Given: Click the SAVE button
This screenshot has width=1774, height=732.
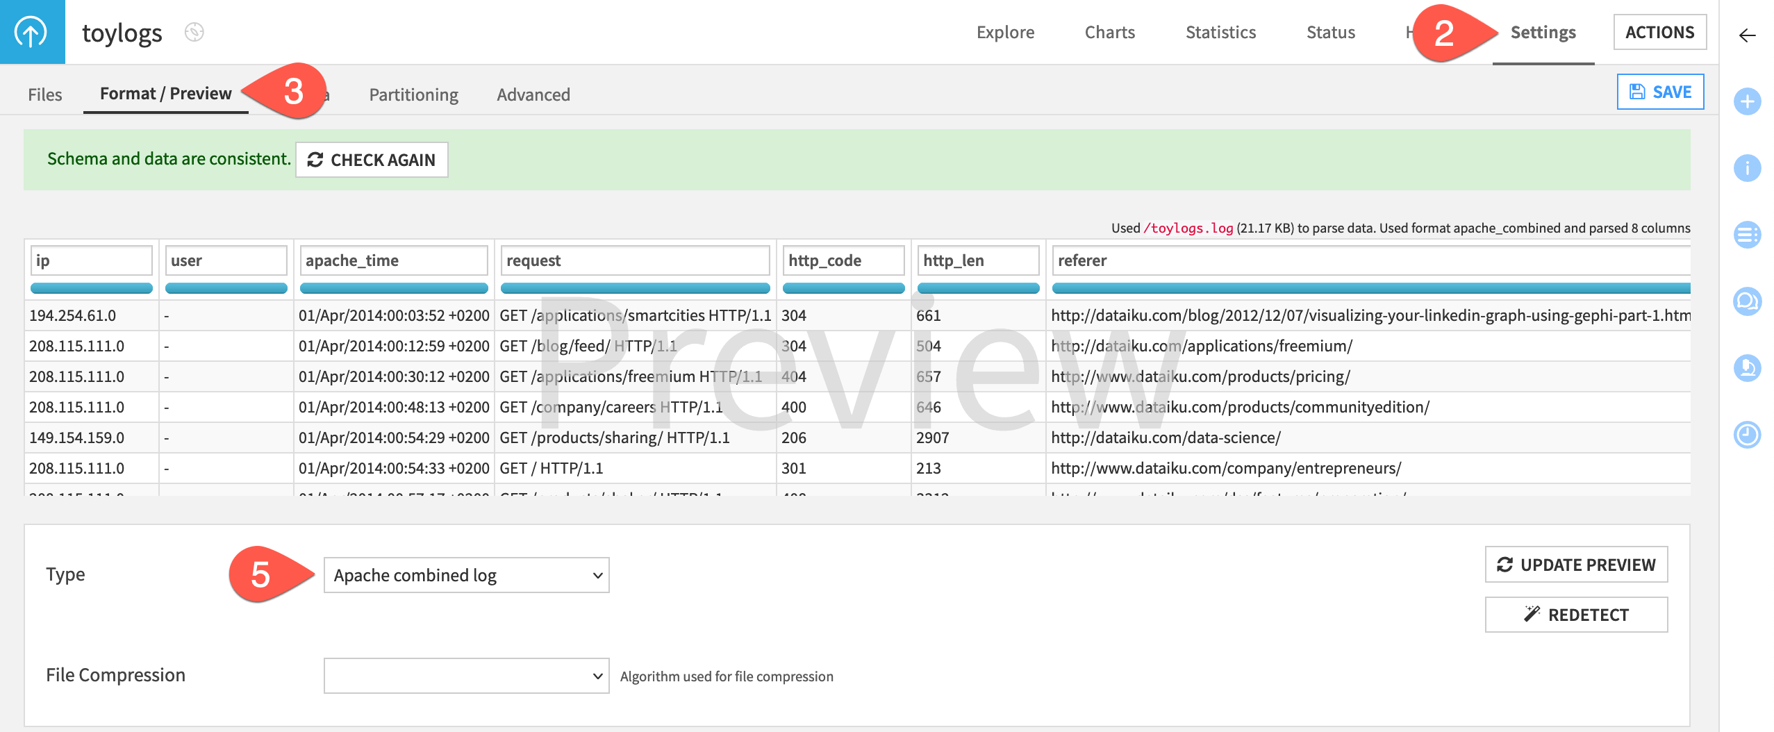Looking at the screenshot, I should click(x=1660, y=91).
